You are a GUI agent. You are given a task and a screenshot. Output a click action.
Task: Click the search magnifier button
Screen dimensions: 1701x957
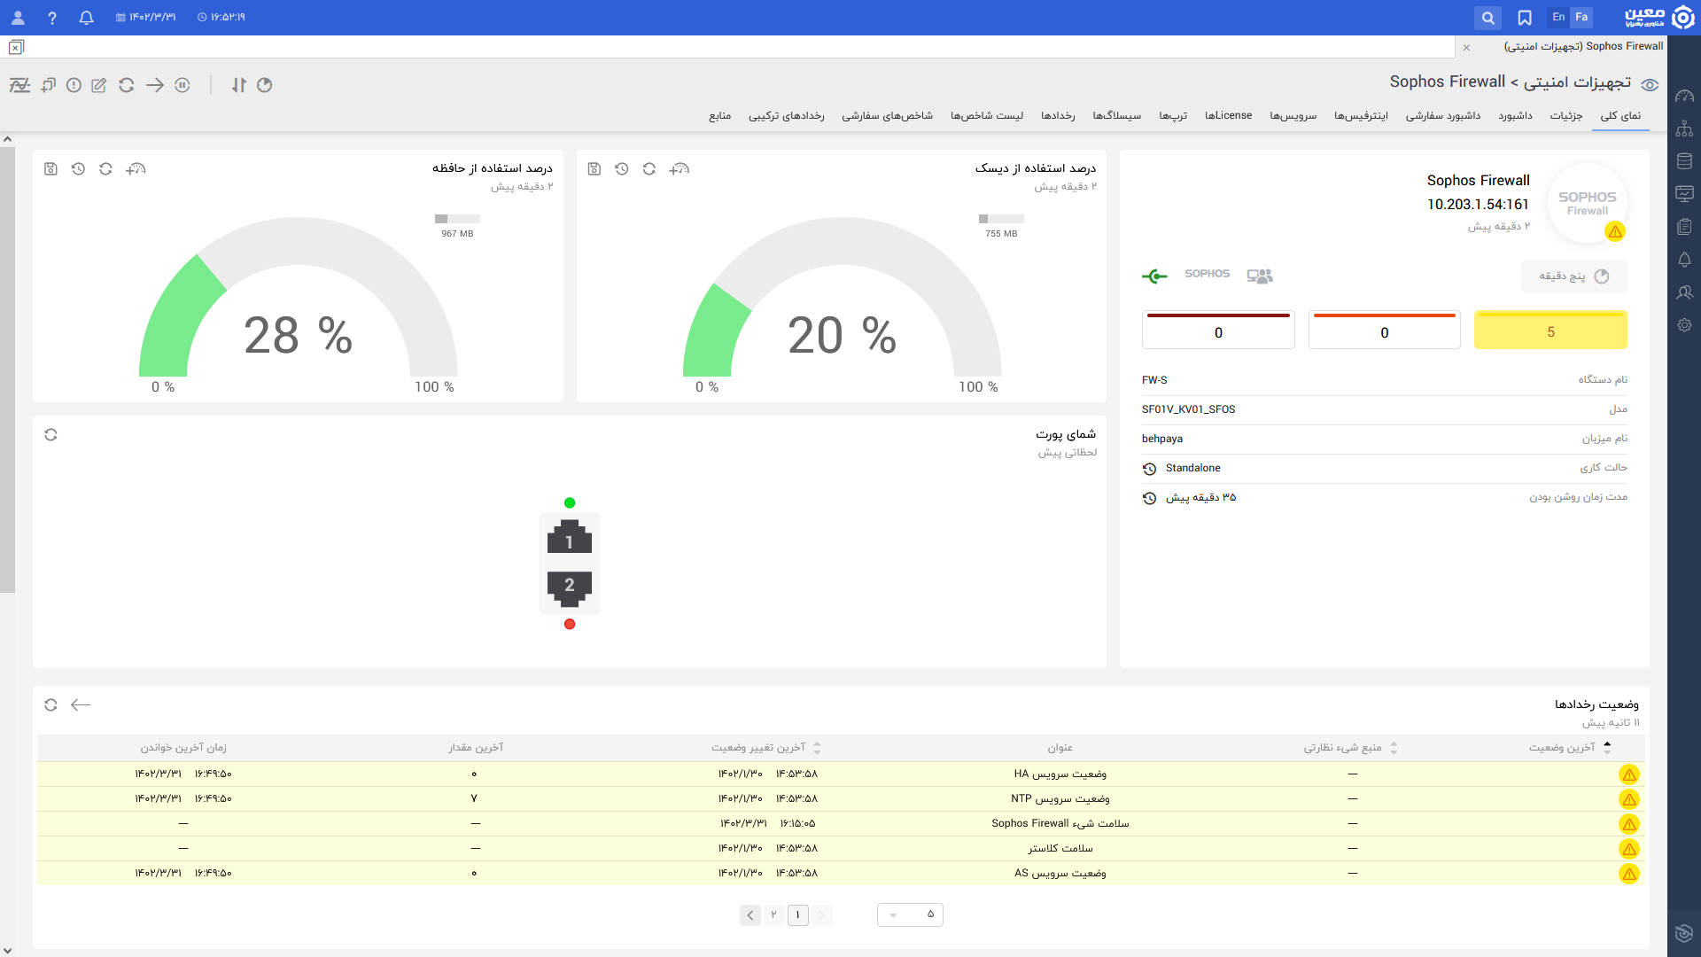1487,17
